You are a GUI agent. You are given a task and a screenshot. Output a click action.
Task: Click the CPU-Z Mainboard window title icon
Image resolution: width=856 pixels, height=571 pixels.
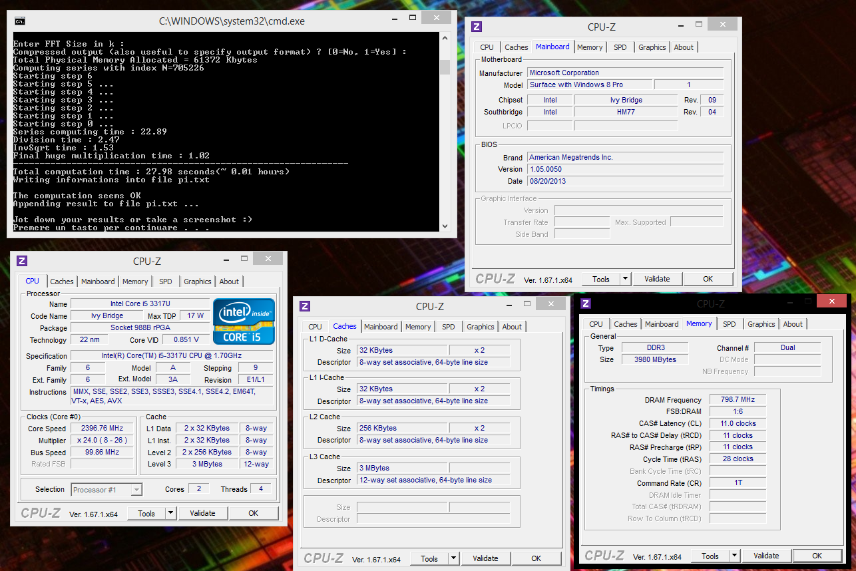tap(476, 27)
